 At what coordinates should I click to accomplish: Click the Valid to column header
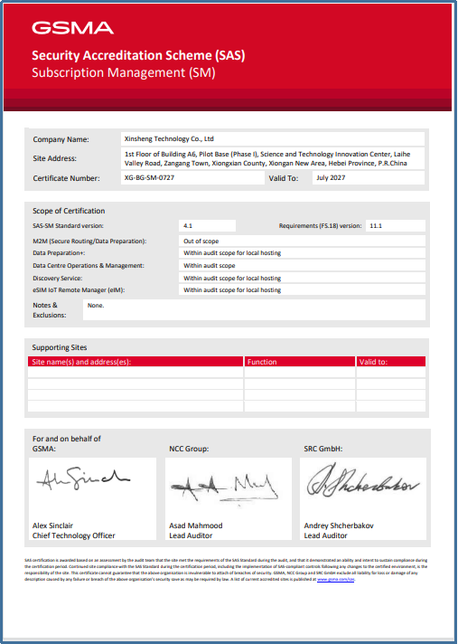point(391,362)
